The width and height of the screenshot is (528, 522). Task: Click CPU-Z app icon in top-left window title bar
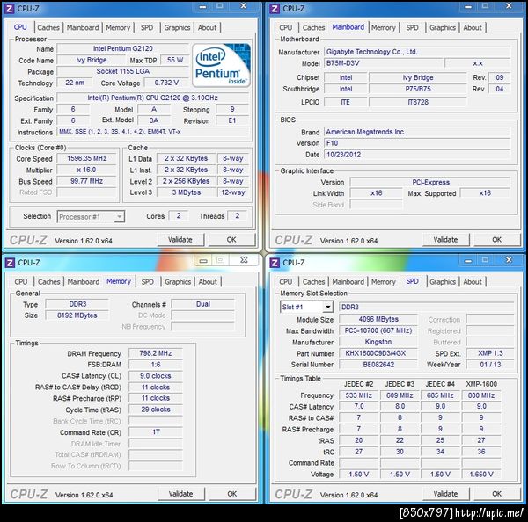click(x=10, y=9)
